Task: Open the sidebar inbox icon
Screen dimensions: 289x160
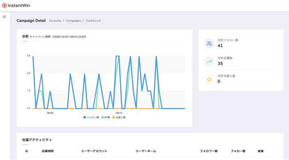Action: [4, 17]
